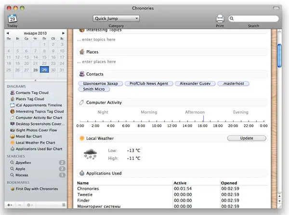
Task: Select the Finder row in applications table
Action: [172, 201]
